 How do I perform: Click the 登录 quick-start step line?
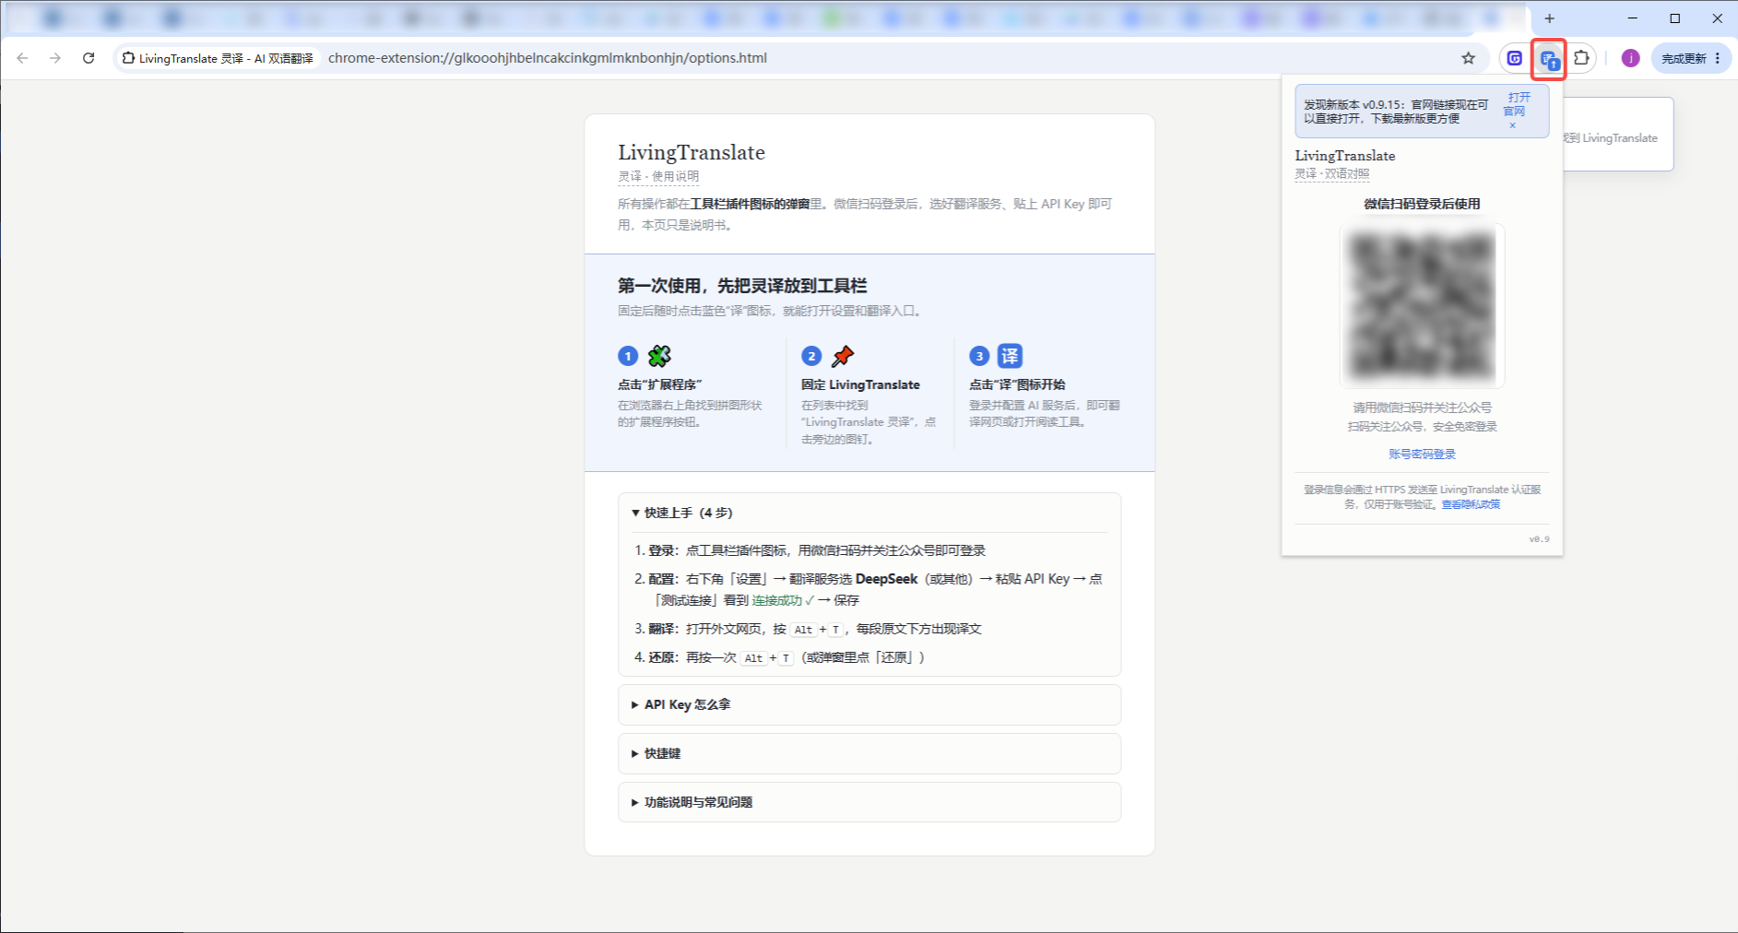817,550
